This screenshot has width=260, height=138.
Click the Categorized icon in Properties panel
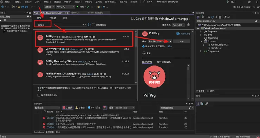[198, 104]
